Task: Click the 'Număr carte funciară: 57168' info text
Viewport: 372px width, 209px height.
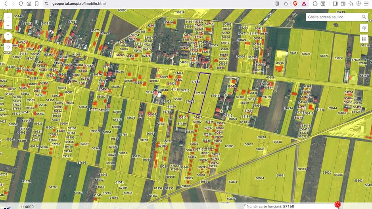Action: pos(270,206)
